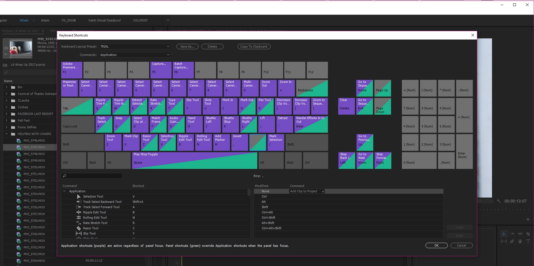
Task: Remove Add Clip to Project shortcut assignment
Action: click(323, 191)
